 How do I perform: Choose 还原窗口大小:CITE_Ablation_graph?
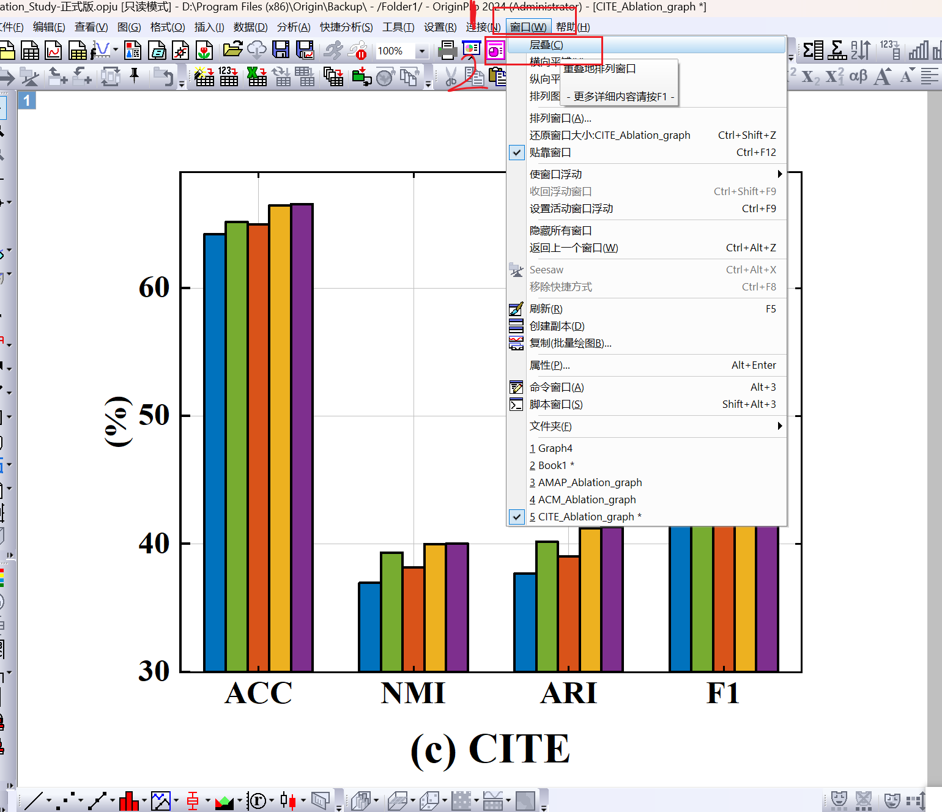(647, 135)
